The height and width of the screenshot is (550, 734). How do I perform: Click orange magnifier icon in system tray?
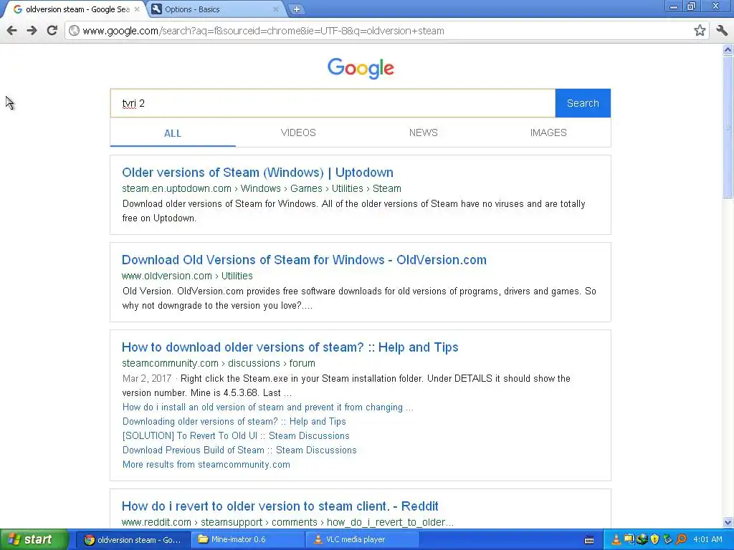click(681, 540)
